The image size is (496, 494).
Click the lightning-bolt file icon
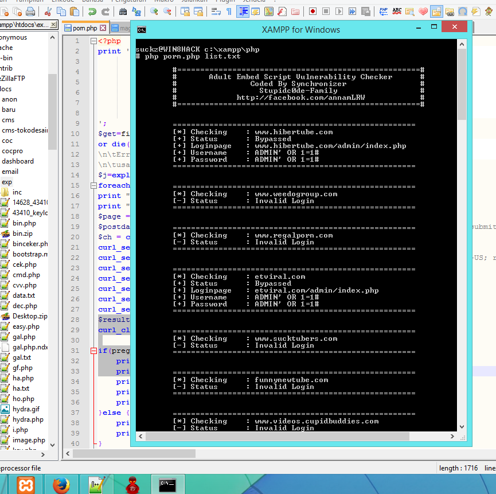click(475, 12)
